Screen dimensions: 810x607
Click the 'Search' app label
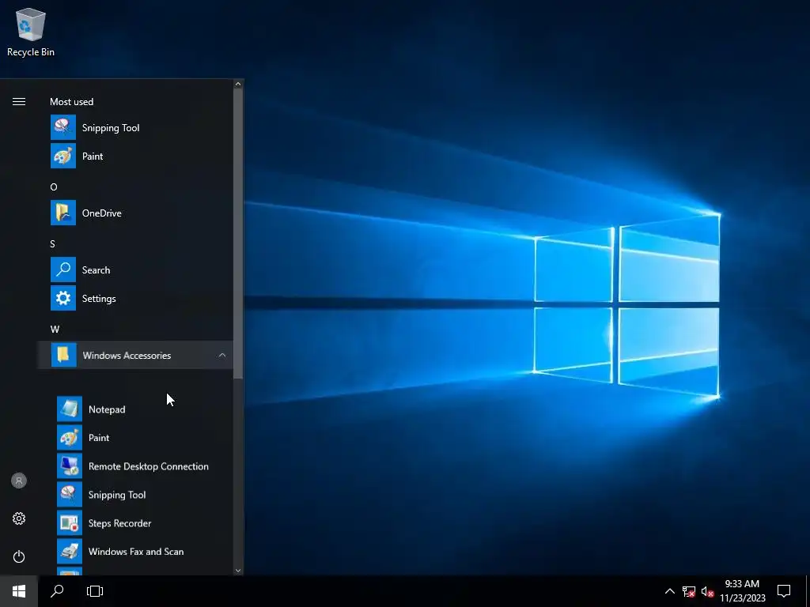96,270
